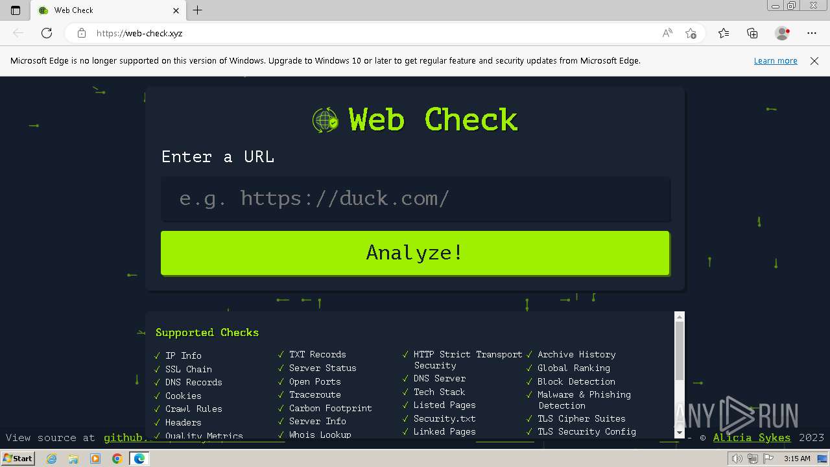The height and width of the screenshot is (467, 830).
Task: Click the Block Detection check item
Action: click(x=576, y=381)
